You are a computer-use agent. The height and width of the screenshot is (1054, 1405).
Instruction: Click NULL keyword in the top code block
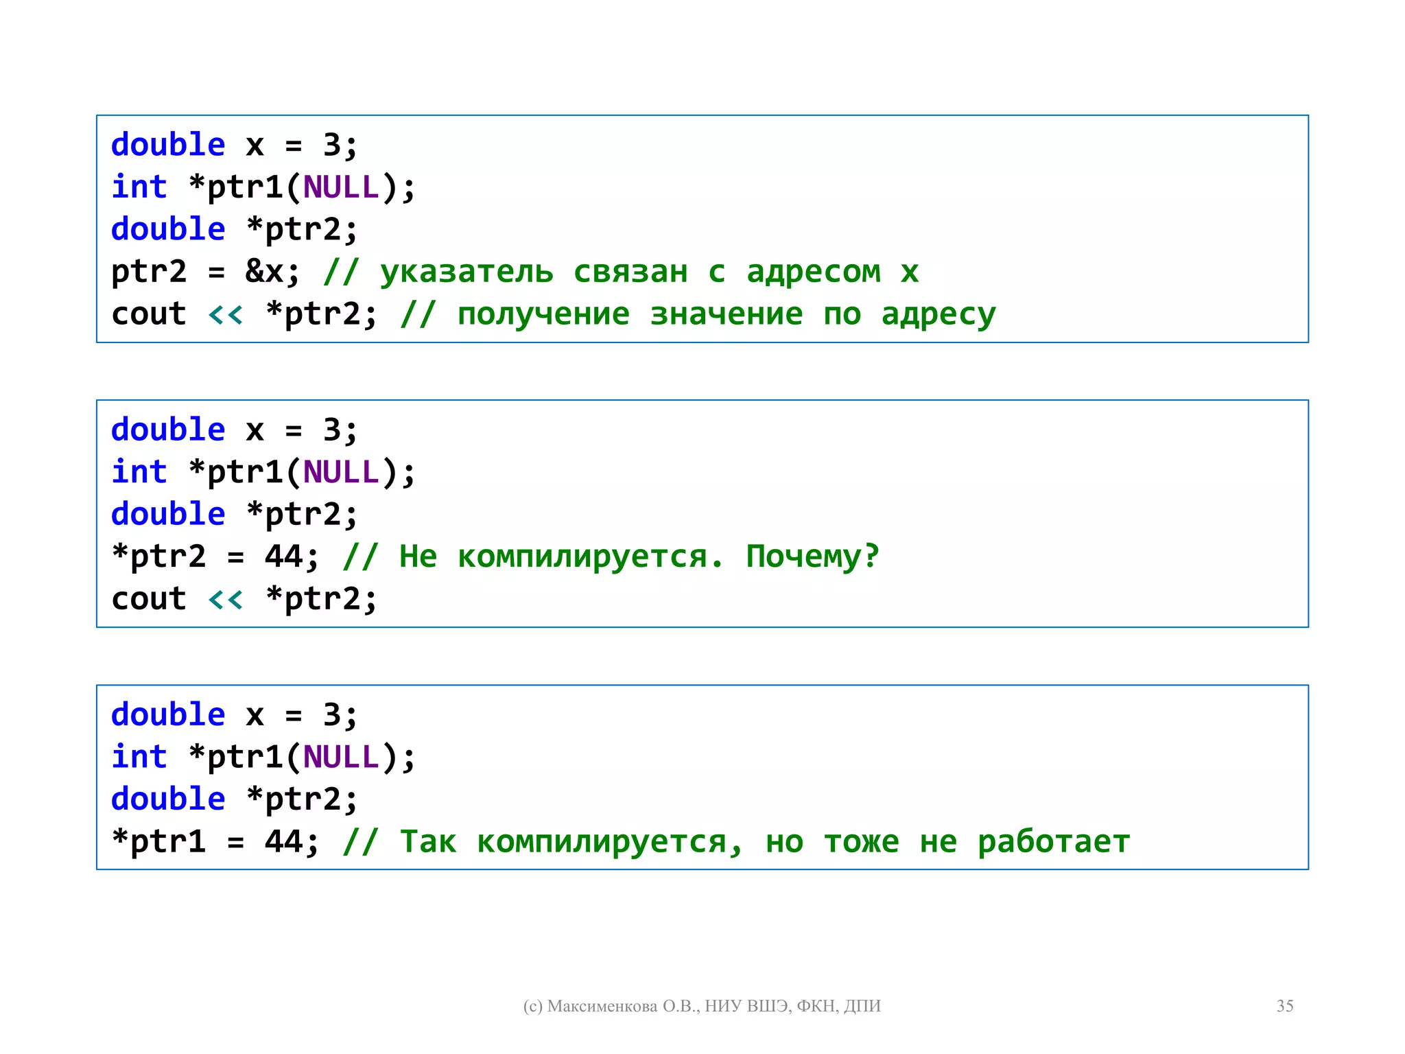[341, 187]
